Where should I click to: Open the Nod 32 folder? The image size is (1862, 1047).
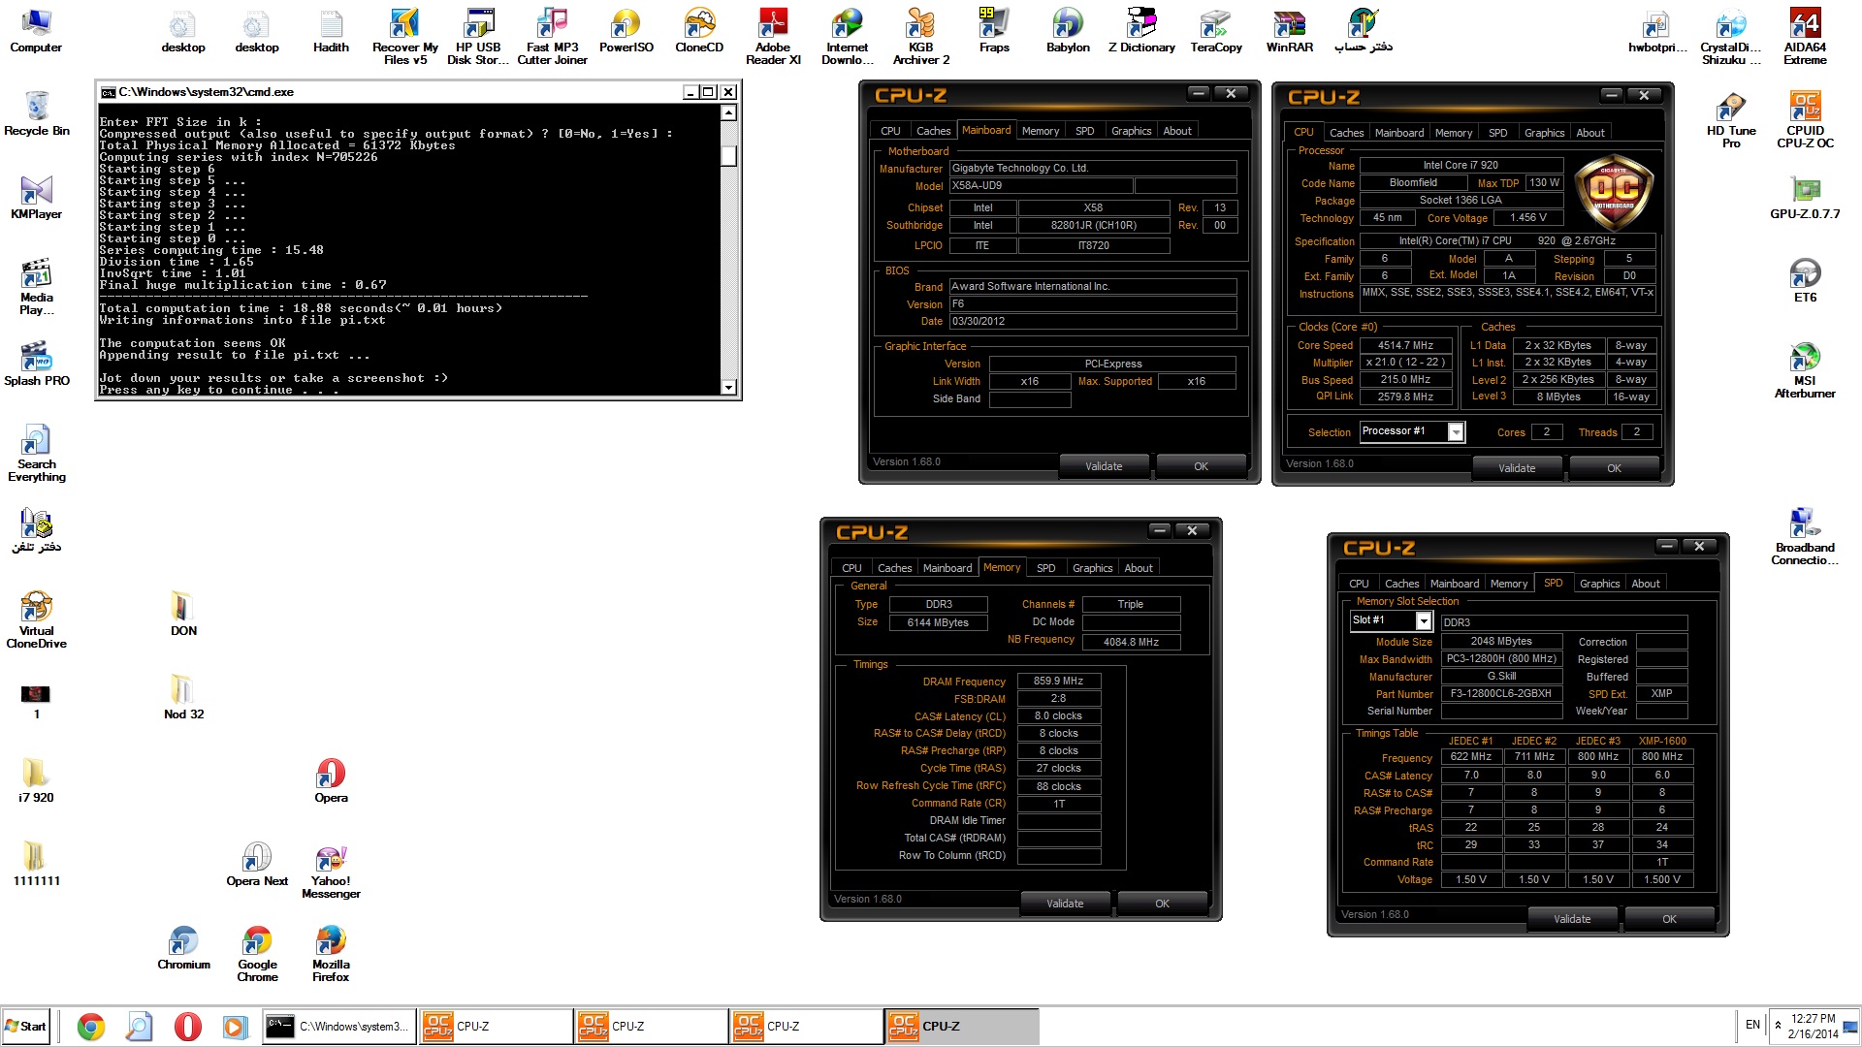(x=183, y=698)
